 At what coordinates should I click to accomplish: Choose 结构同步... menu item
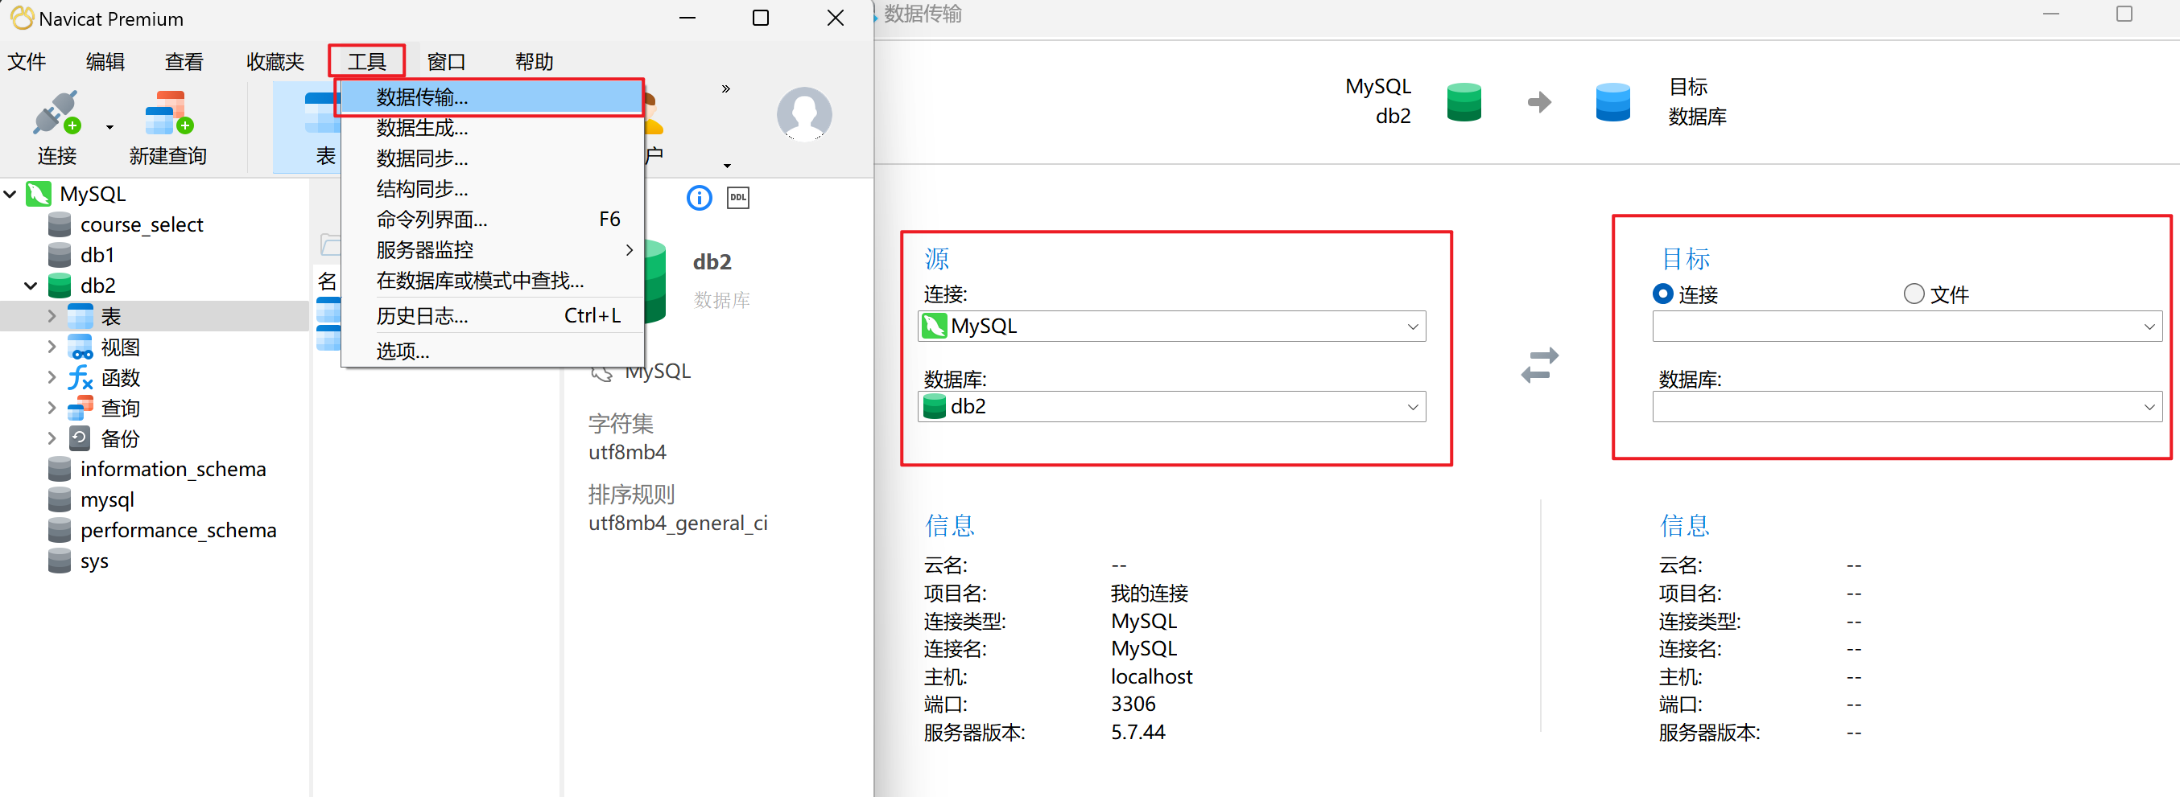click(x=491, y=188)
